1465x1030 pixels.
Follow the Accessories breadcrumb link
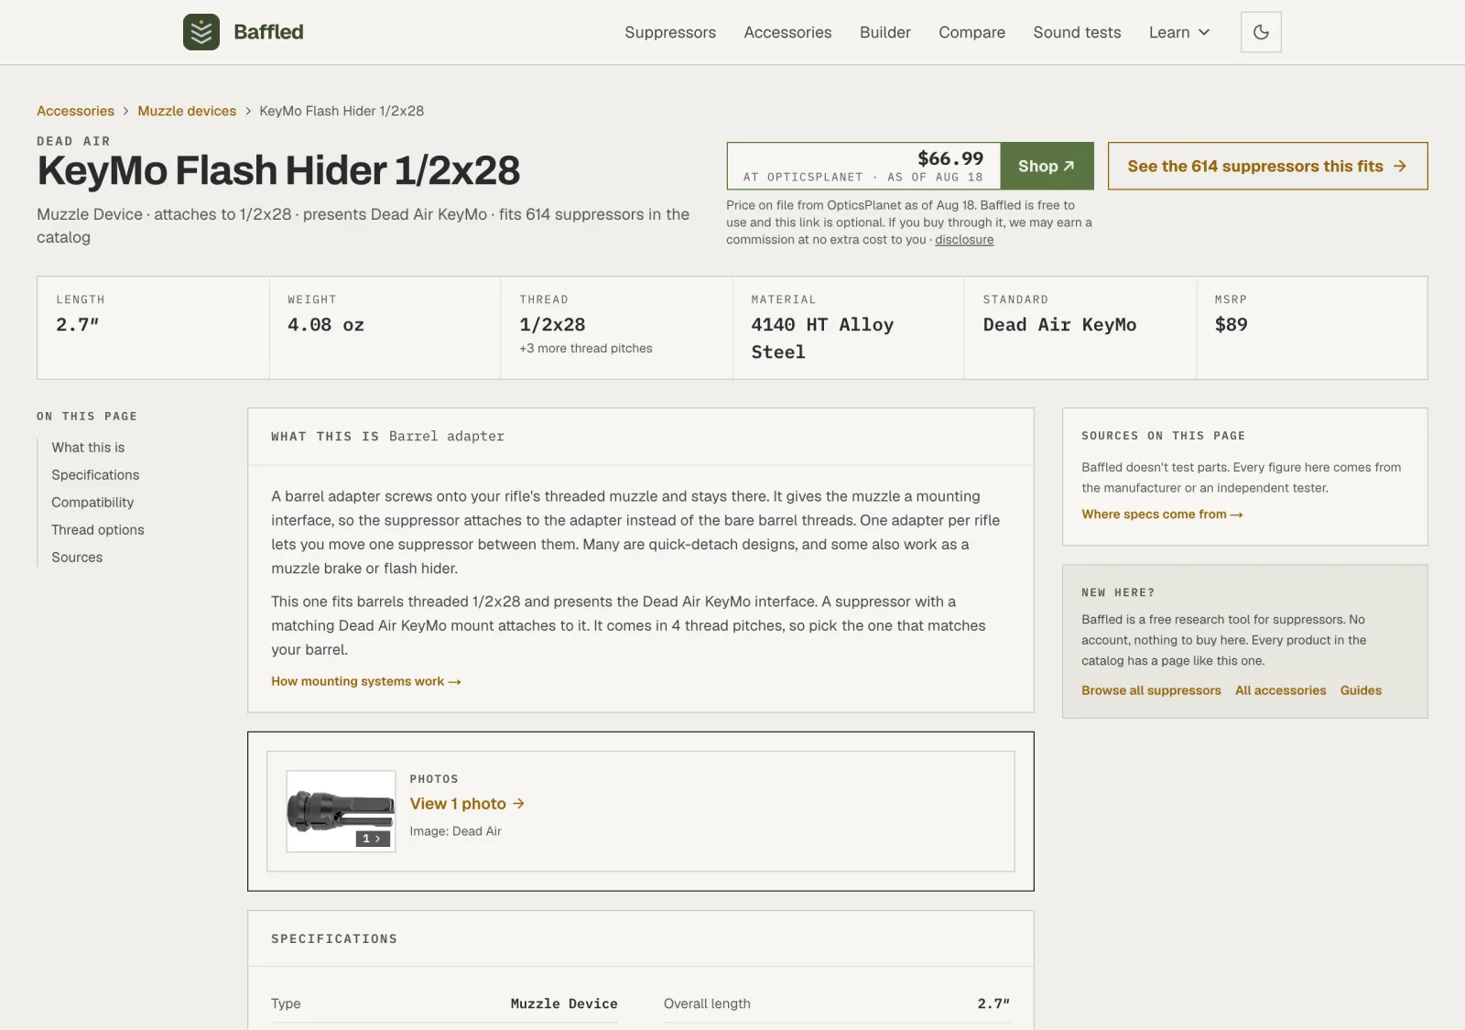[75, 111]
